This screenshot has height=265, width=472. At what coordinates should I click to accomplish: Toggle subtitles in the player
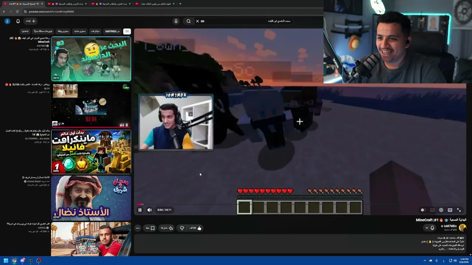click(x=432, y=210)
